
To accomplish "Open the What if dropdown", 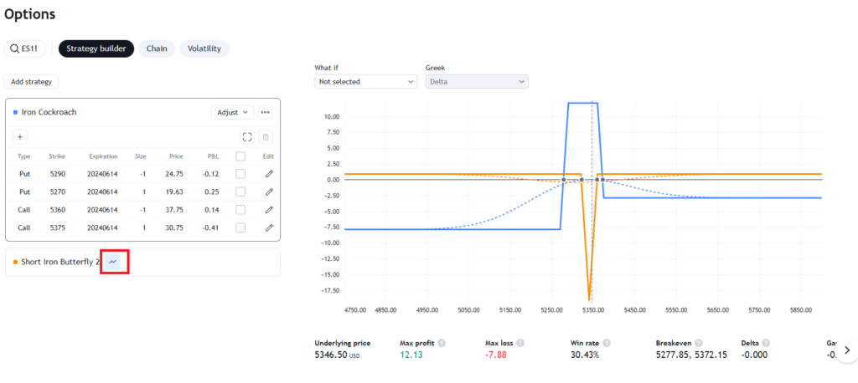I will [x=365, y=81].
